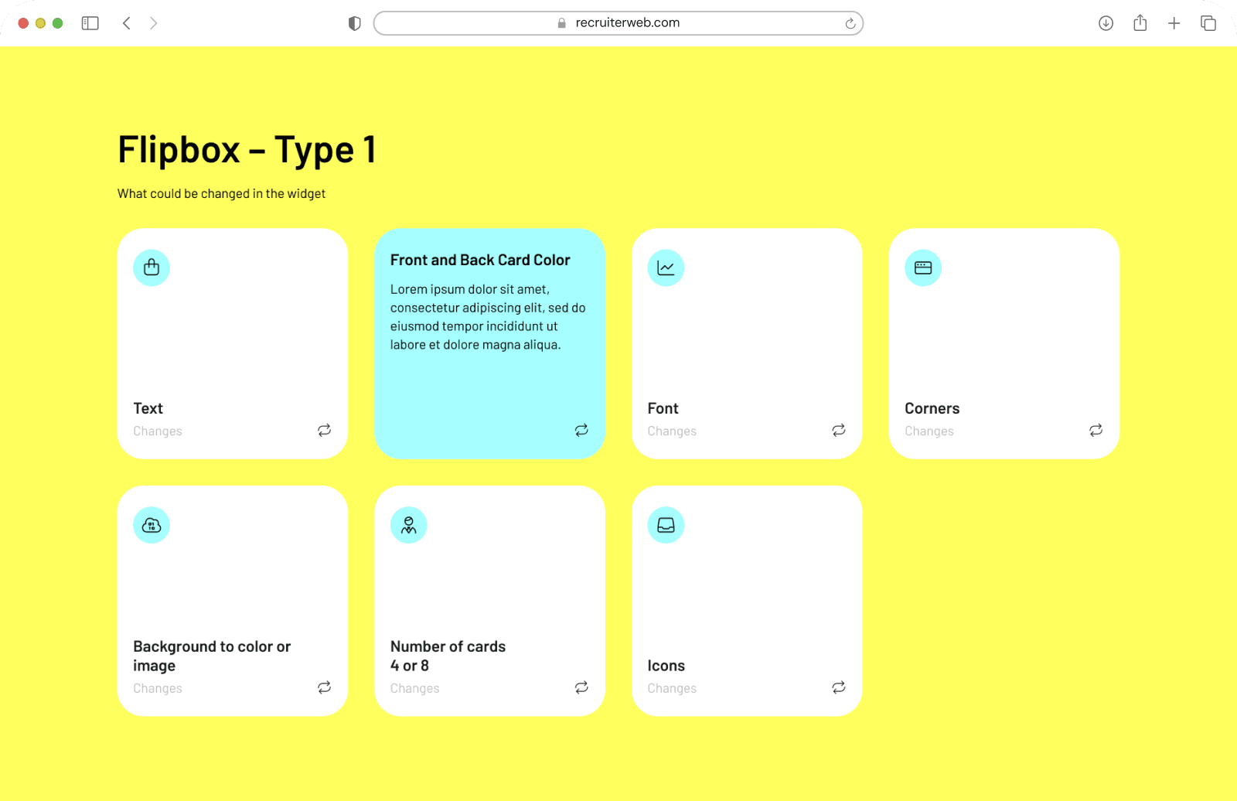The width and height of the screenshot is (1237, 801).
Task: Click the inbox tray icon on Icons card
Action: tap(666, 525)
